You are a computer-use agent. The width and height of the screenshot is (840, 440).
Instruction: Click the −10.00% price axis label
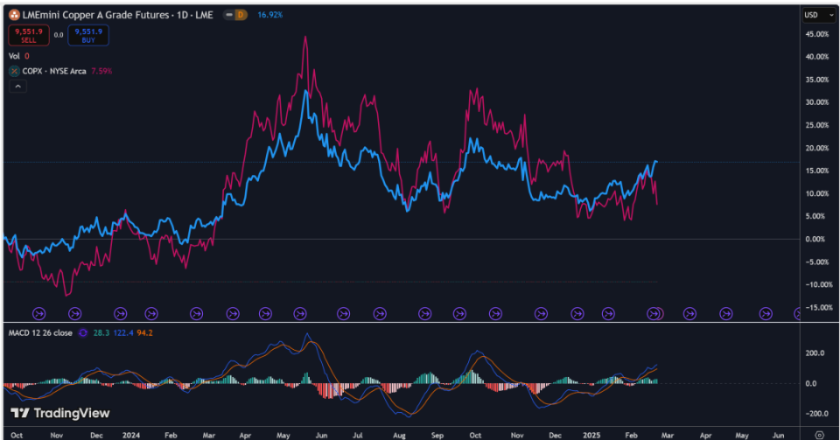pos(819,285)
